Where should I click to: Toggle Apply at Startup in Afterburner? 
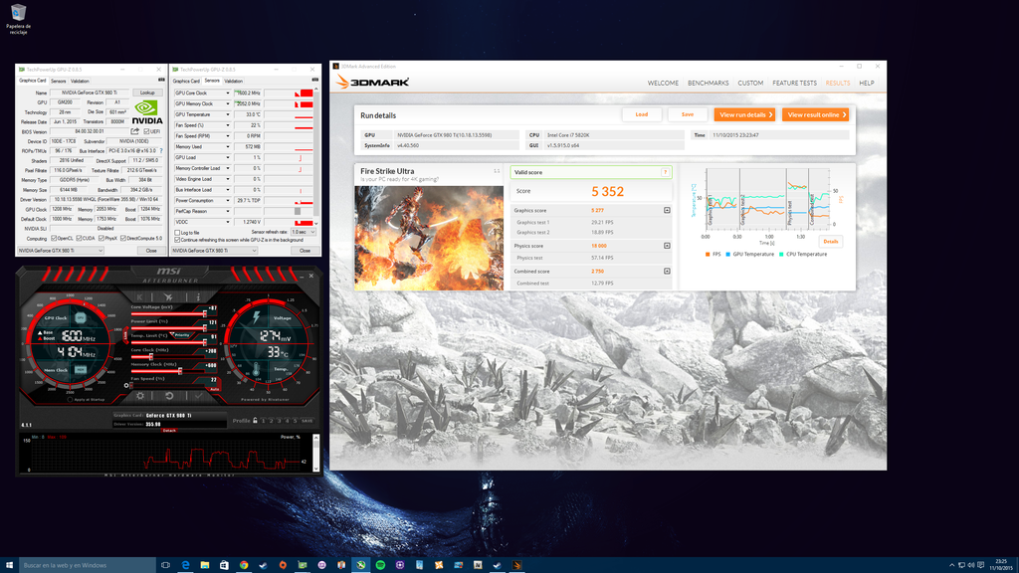[x=70, y=400]
